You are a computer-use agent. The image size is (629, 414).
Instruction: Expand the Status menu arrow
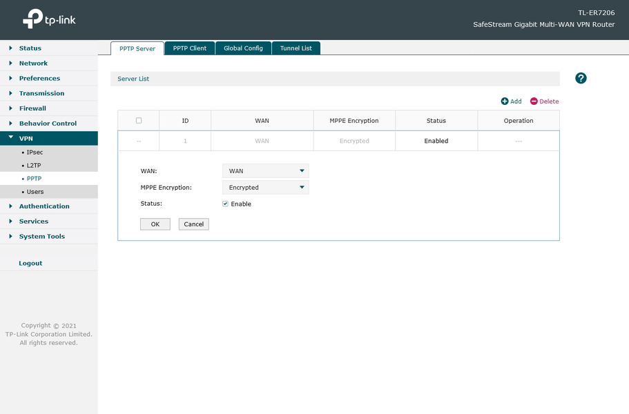coord(11,48)
